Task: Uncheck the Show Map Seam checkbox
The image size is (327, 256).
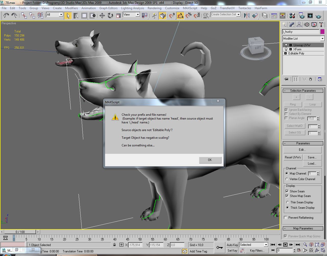Action: click(287, 196)
